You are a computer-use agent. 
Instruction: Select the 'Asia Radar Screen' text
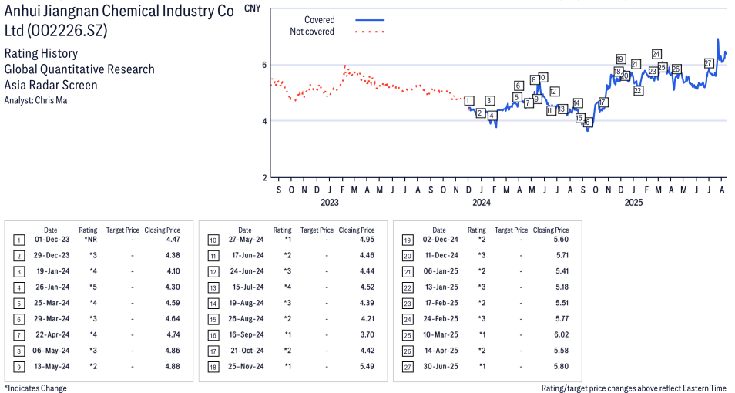[x=51, y=86]
